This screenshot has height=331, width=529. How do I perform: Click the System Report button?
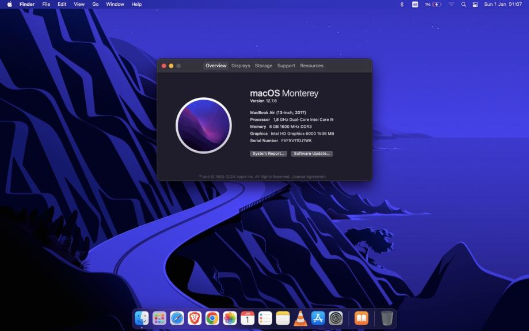(x=268, y=154)
